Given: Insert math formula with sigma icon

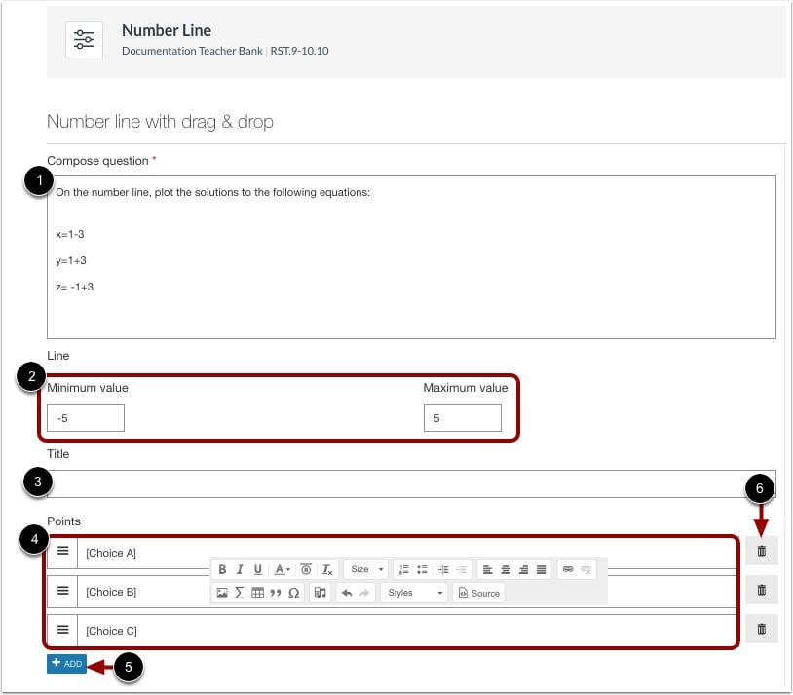Looking at the screenshot, I should [x=240, y=593].
